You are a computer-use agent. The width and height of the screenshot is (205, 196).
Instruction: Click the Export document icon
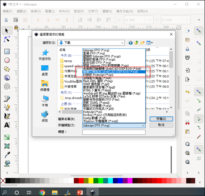pos(188,79)
